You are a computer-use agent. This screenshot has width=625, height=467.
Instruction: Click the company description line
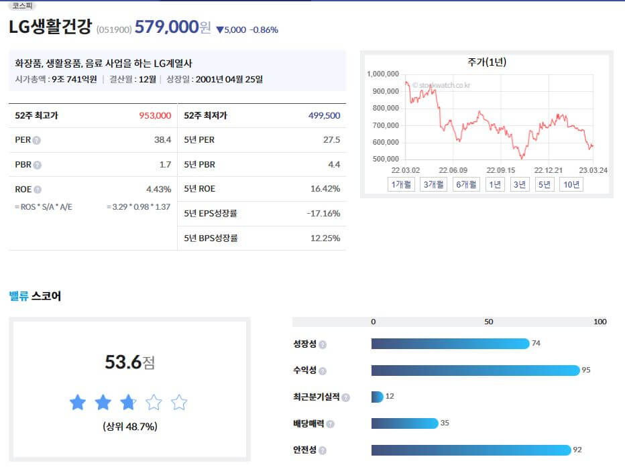tap(104, 63)
